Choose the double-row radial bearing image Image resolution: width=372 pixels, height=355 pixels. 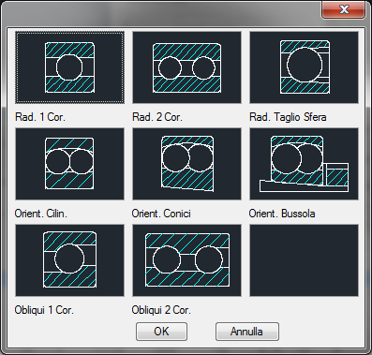[x=186, y=67]
